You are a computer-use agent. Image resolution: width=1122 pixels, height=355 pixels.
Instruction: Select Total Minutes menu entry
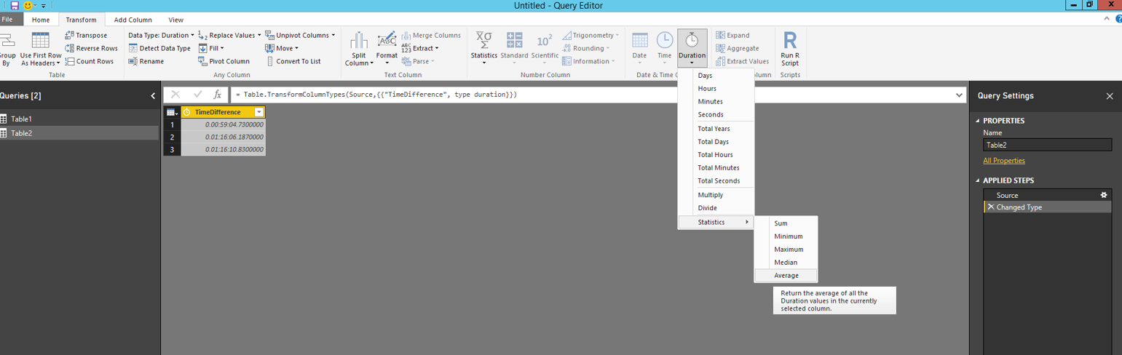coord(715,168)
